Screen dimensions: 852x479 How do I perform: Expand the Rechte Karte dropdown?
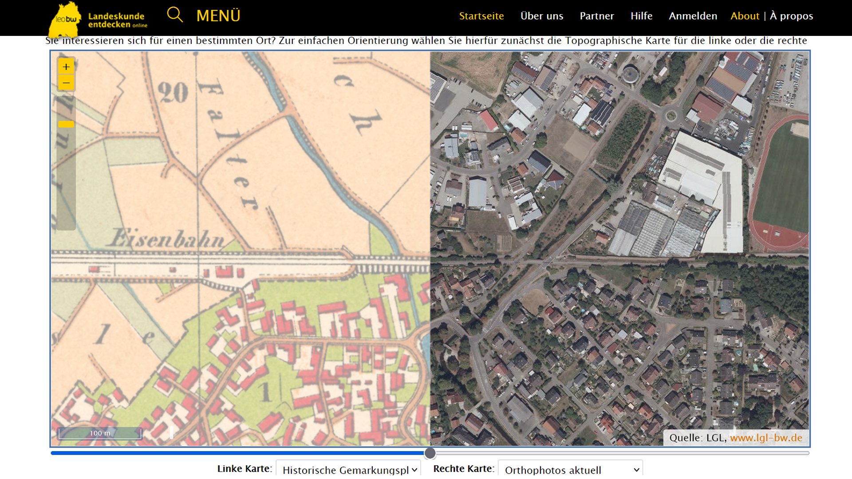(570, 469)
